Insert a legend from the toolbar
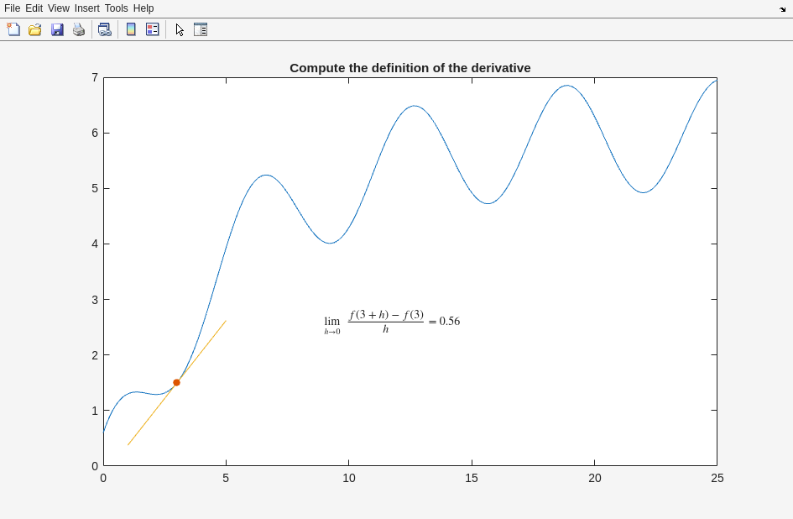793x519 pixels. click(152, 29)
